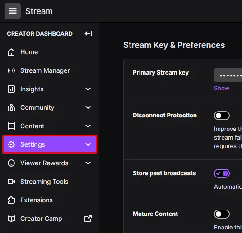Viewport: 242px width, 233px height.
Task: Go to Home in sidebar
Action: pos(50,52)
